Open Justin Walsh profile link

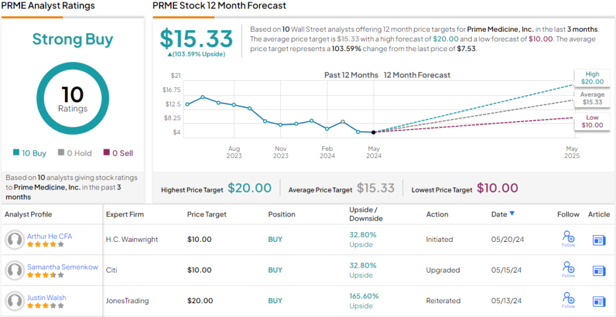[x=46, y=298]
